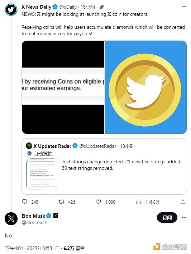This screenshot has height=254, width=191.
Task: Open X News Daily profile avatar
Action: click(11, 10)
